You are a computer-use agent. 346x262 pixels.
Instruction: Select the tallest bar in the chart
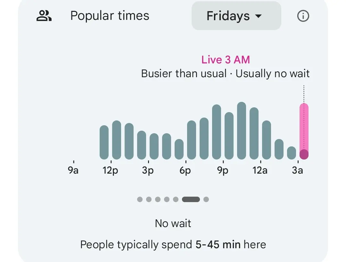242,131
